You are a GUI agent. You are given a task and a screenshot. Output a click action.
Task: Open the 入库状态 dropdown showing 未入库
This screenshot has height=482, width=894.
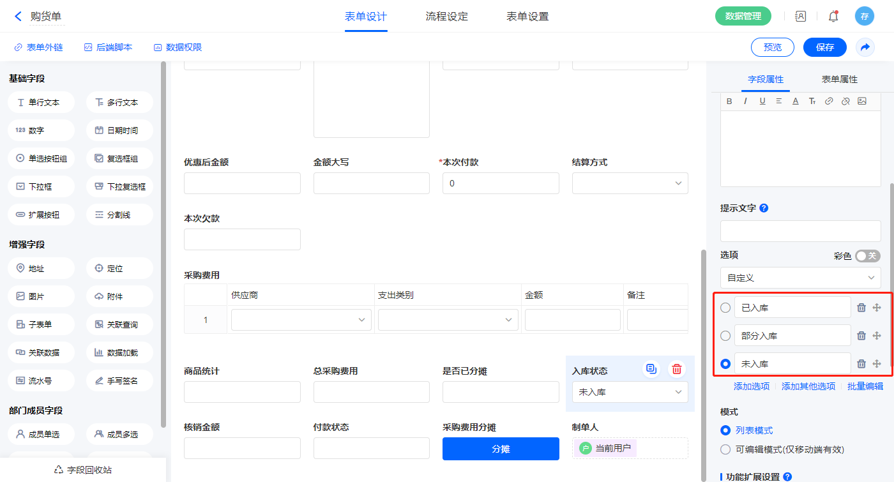point(630,392)
